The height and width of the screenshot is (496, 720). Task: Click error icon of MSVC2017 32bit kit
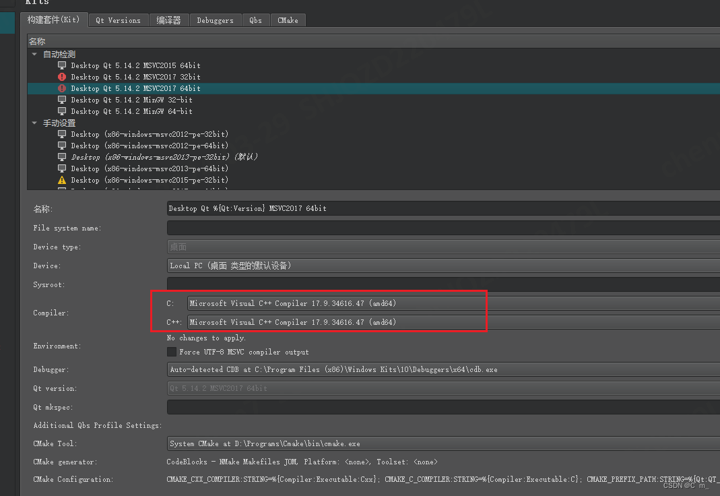62,77
